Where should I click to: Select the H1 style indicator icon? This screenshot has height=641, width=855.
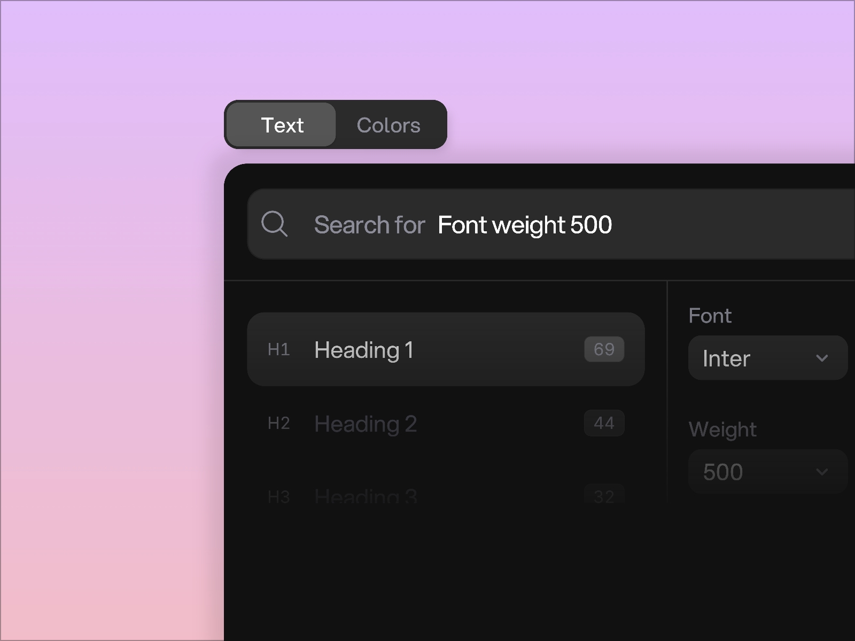279,349
